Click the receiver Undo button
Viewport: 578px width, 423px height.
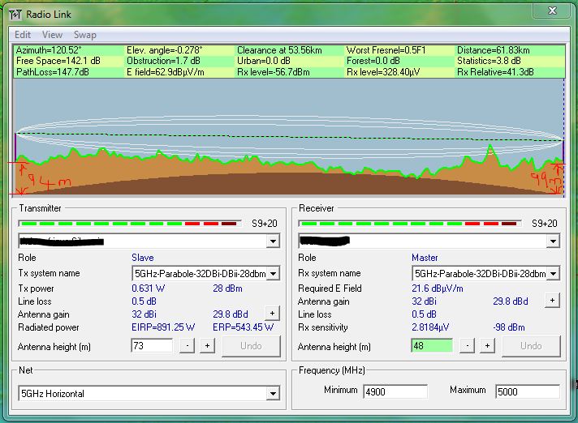tap(530, 346)
